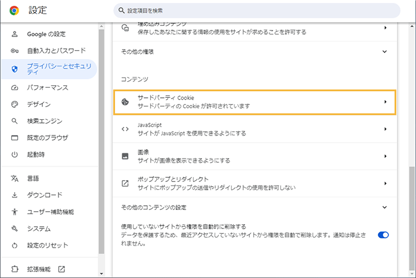Click the reset icon for 設定のリセット
The image size is (416, 278).
[x=14, y=246]
